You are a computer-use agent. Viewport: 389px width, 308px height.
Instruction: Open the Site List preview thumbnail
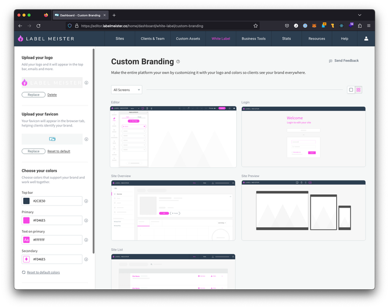point(173,271)
